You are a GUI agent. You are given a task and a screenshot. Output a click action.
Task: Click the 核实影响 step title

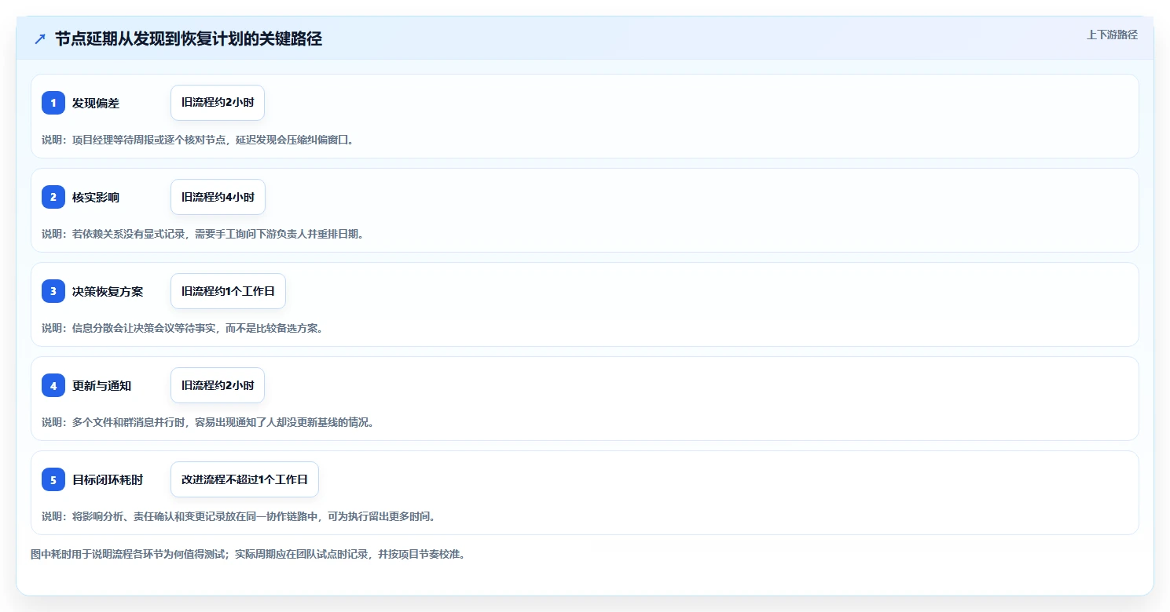tap(96, 197)
